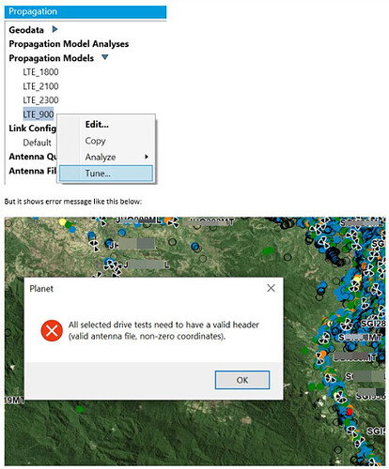Viewport: 389px width, 469px height.
Task: Collapse the Propagation Models triangle
Action: [105, 57]
